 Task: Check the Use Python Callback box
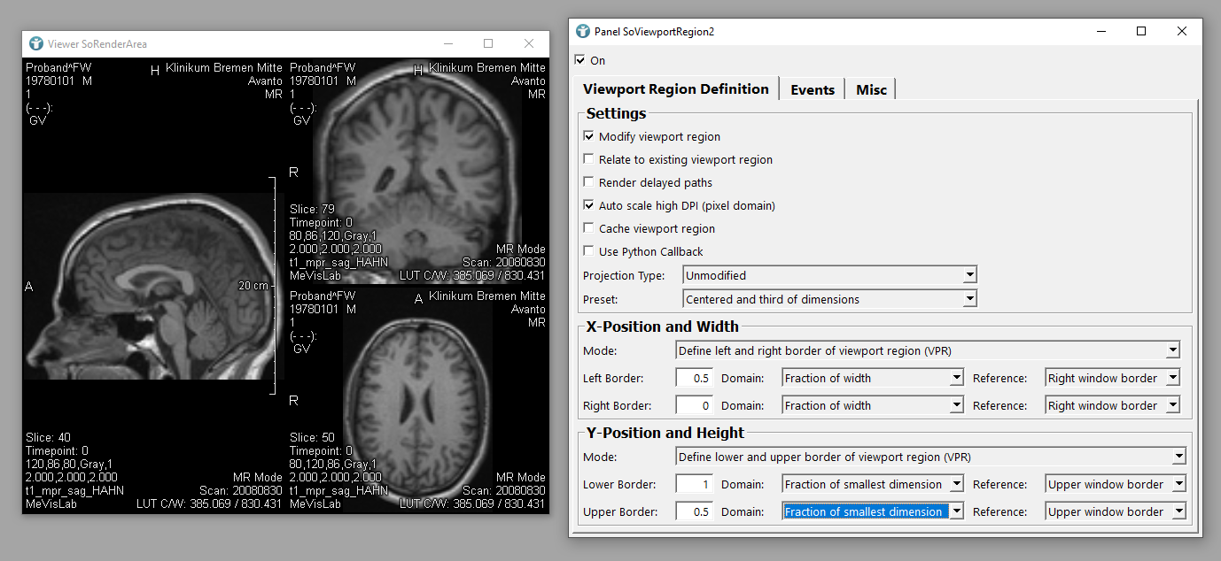[x=589, y=252]
